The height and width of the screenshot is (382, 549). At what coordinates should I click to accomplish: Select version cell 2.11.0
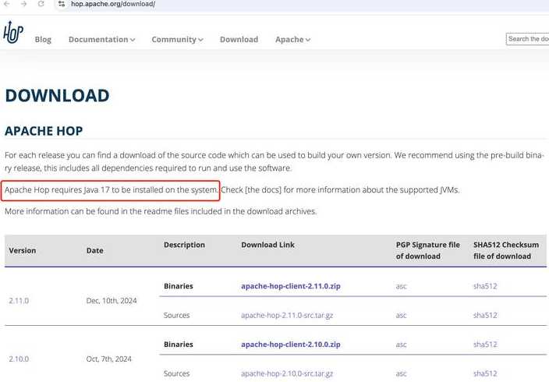(19, 301)
